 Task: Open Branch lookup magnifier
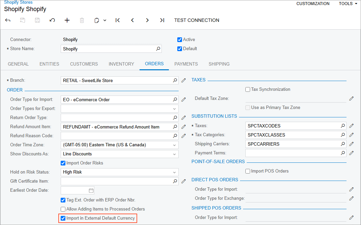pos(175,80)
